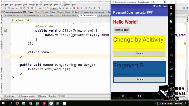The width and height of the screenshot is (189, 106).
Task: Open the Navigate menu
Action: pyautogui.click(x=18, y=5)
